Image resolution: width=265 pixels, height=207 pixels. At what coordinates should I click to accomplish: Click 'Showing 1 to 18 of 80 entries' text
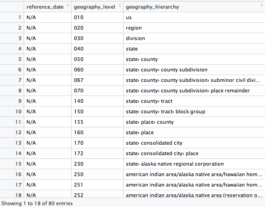(x=37, y=203)
